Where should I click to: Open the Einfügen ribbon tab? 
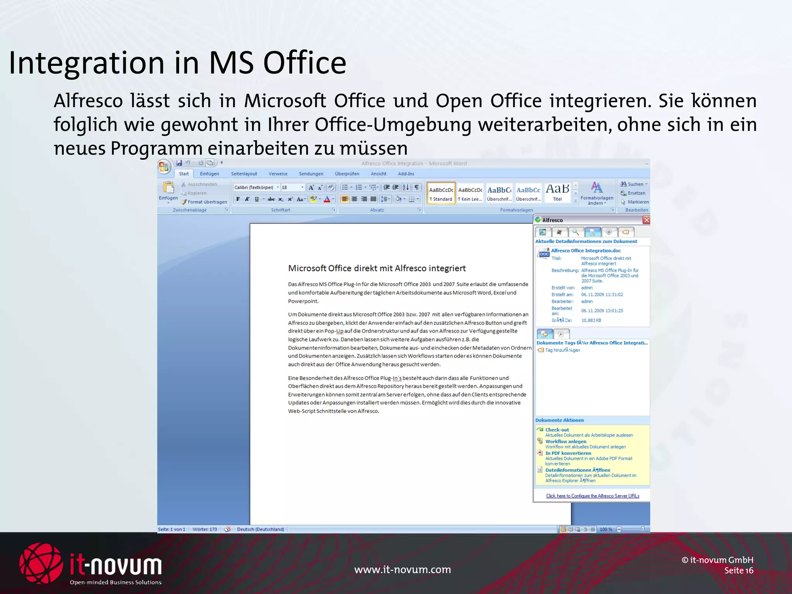[210, 174]
